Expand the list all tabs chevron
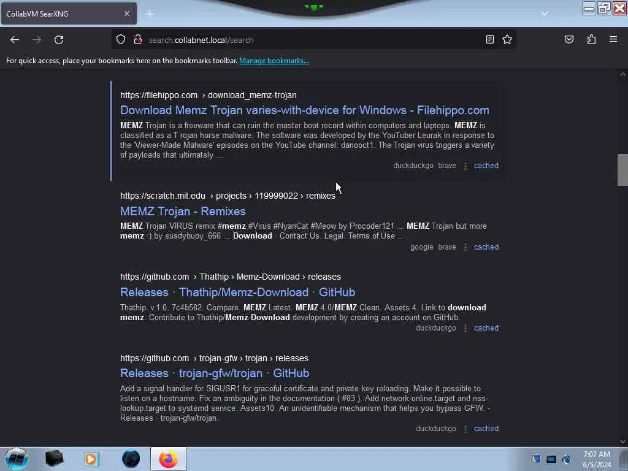628x471 pixels. [545, 13]
